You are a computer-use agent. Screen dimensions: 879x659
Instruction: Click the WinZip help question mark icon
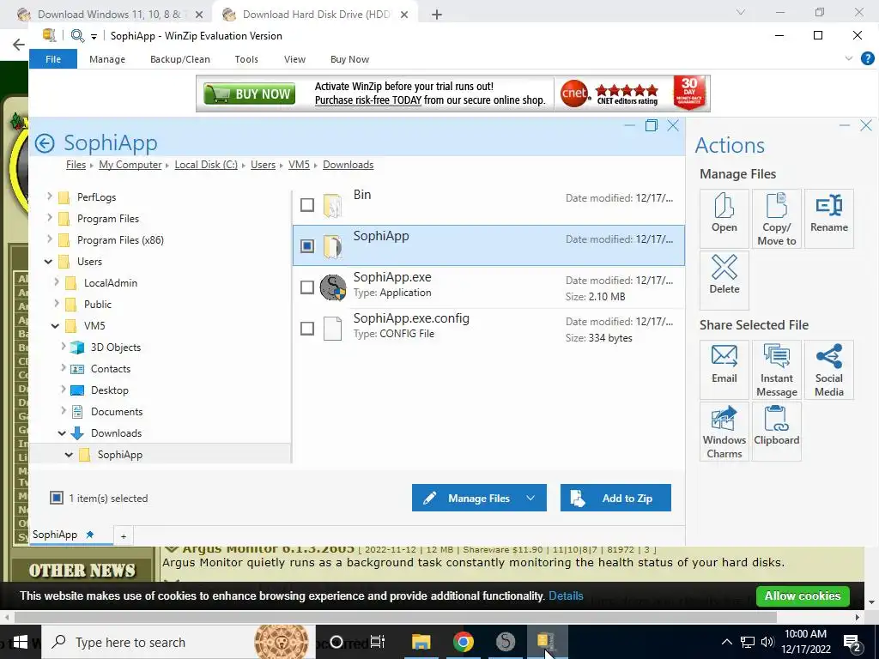[867, 58]
